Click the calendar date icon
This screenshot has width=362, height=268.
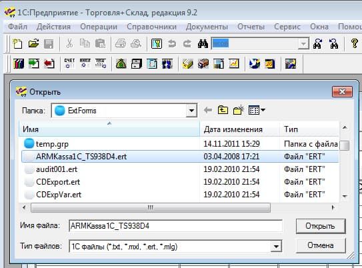[270, 63]
